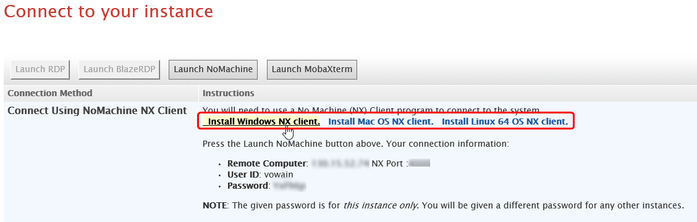
Task: Open the Install Windows NX client link
Action: pyautogui.click(x=261, y=121)
